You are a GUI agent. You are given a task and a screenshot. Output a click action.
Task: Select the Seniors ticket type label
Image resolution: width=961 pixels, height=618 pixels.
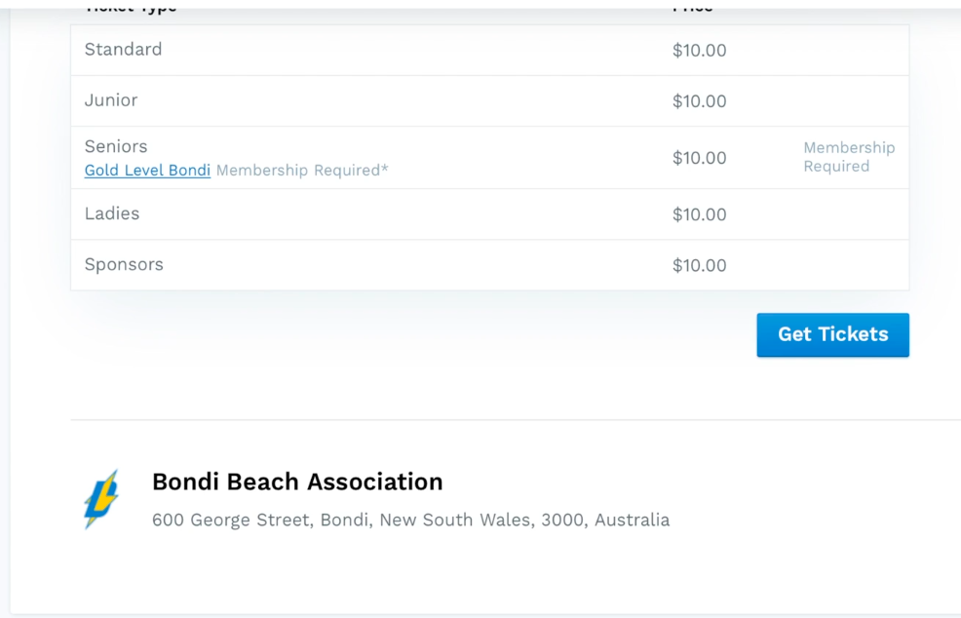tap(116, 146)
